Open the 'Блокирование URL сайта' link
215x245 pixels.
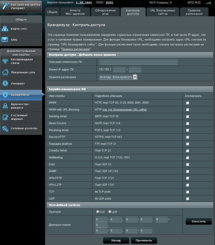124,110
